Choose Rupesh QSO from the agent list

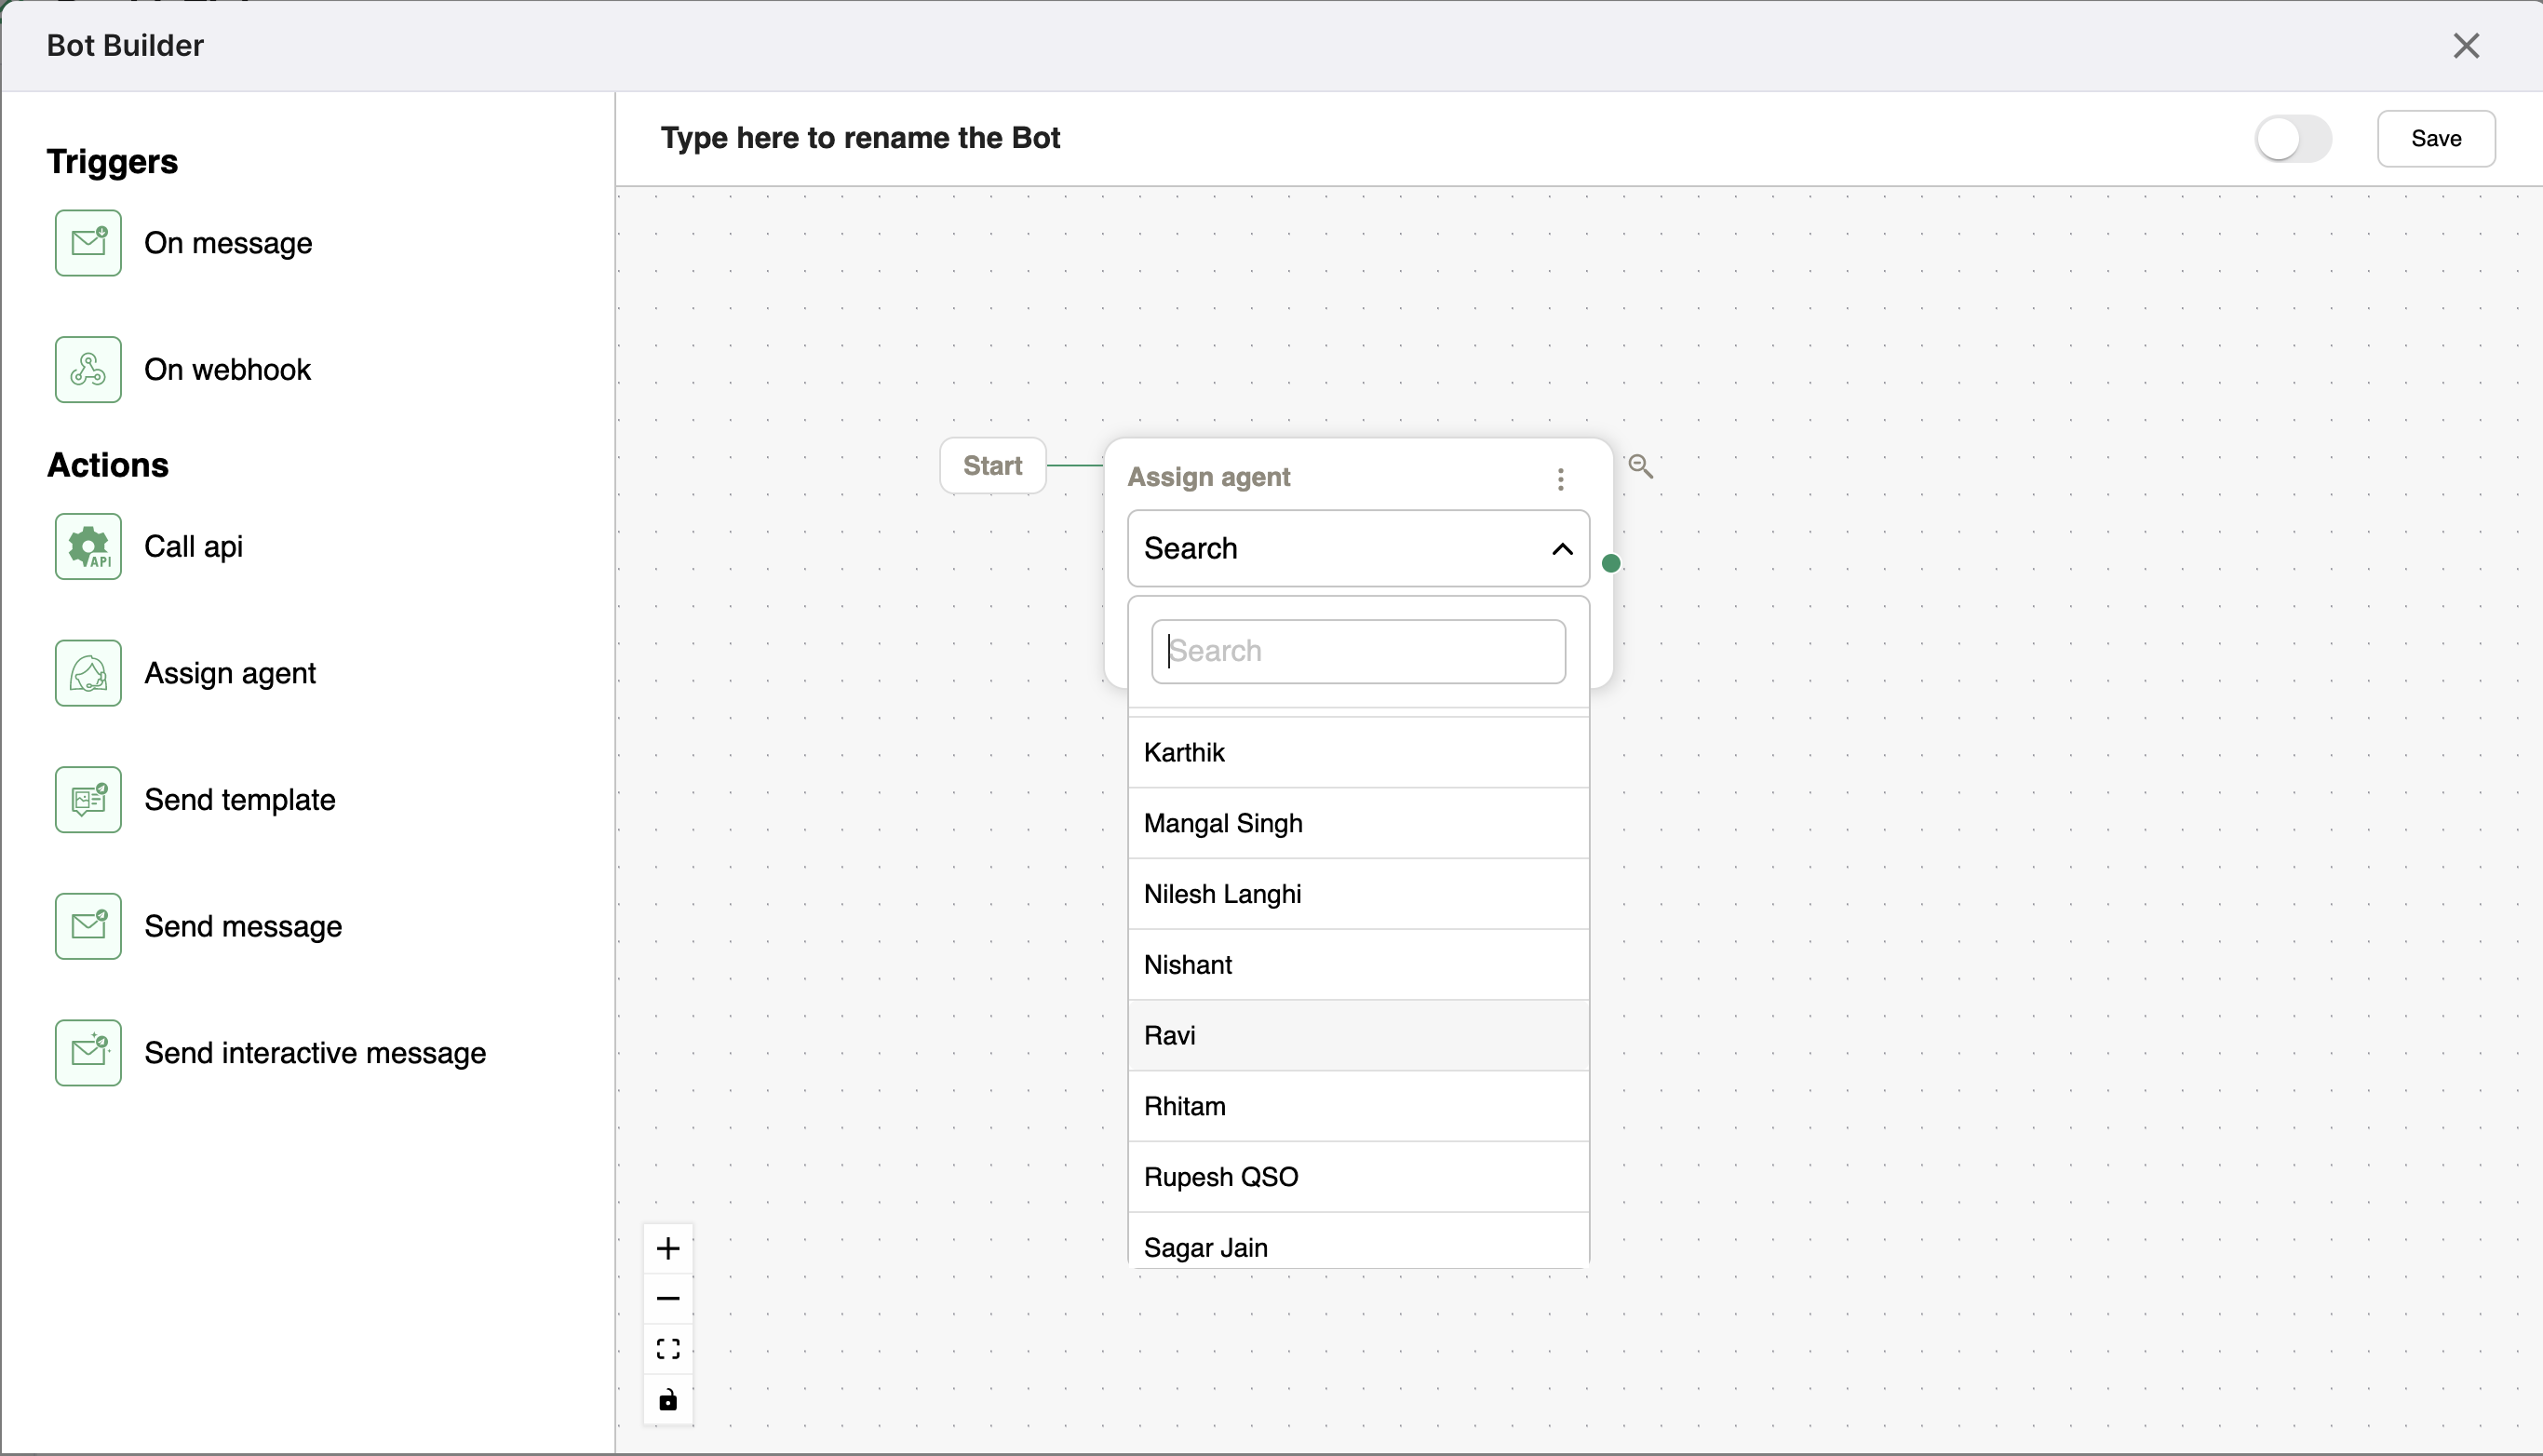[1358, 1177]
